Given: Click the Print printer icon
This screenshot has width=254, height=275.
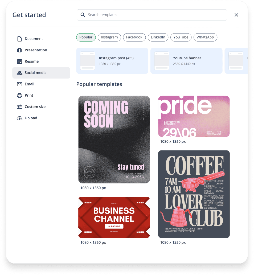Looking at the screenshot, I should coord(19,95).
